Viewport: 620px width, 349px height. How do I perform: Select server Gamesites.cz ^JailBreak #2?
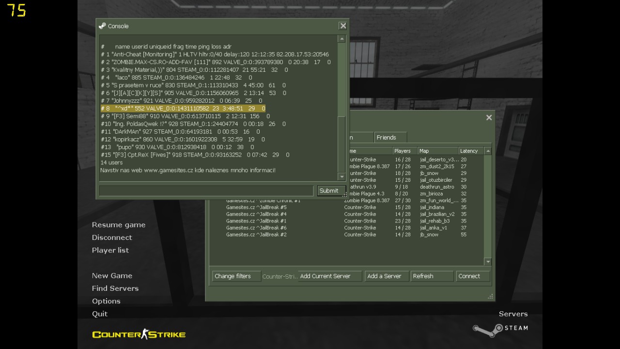tap(346, 234)
